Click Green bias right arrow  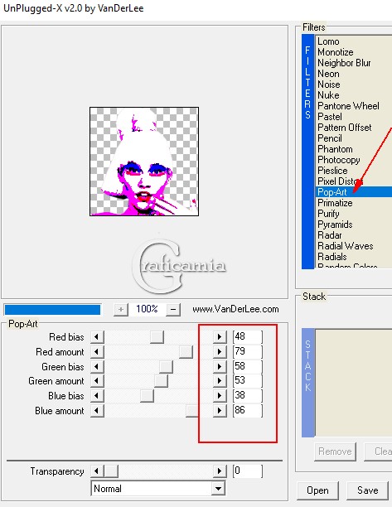click(220, 367)
